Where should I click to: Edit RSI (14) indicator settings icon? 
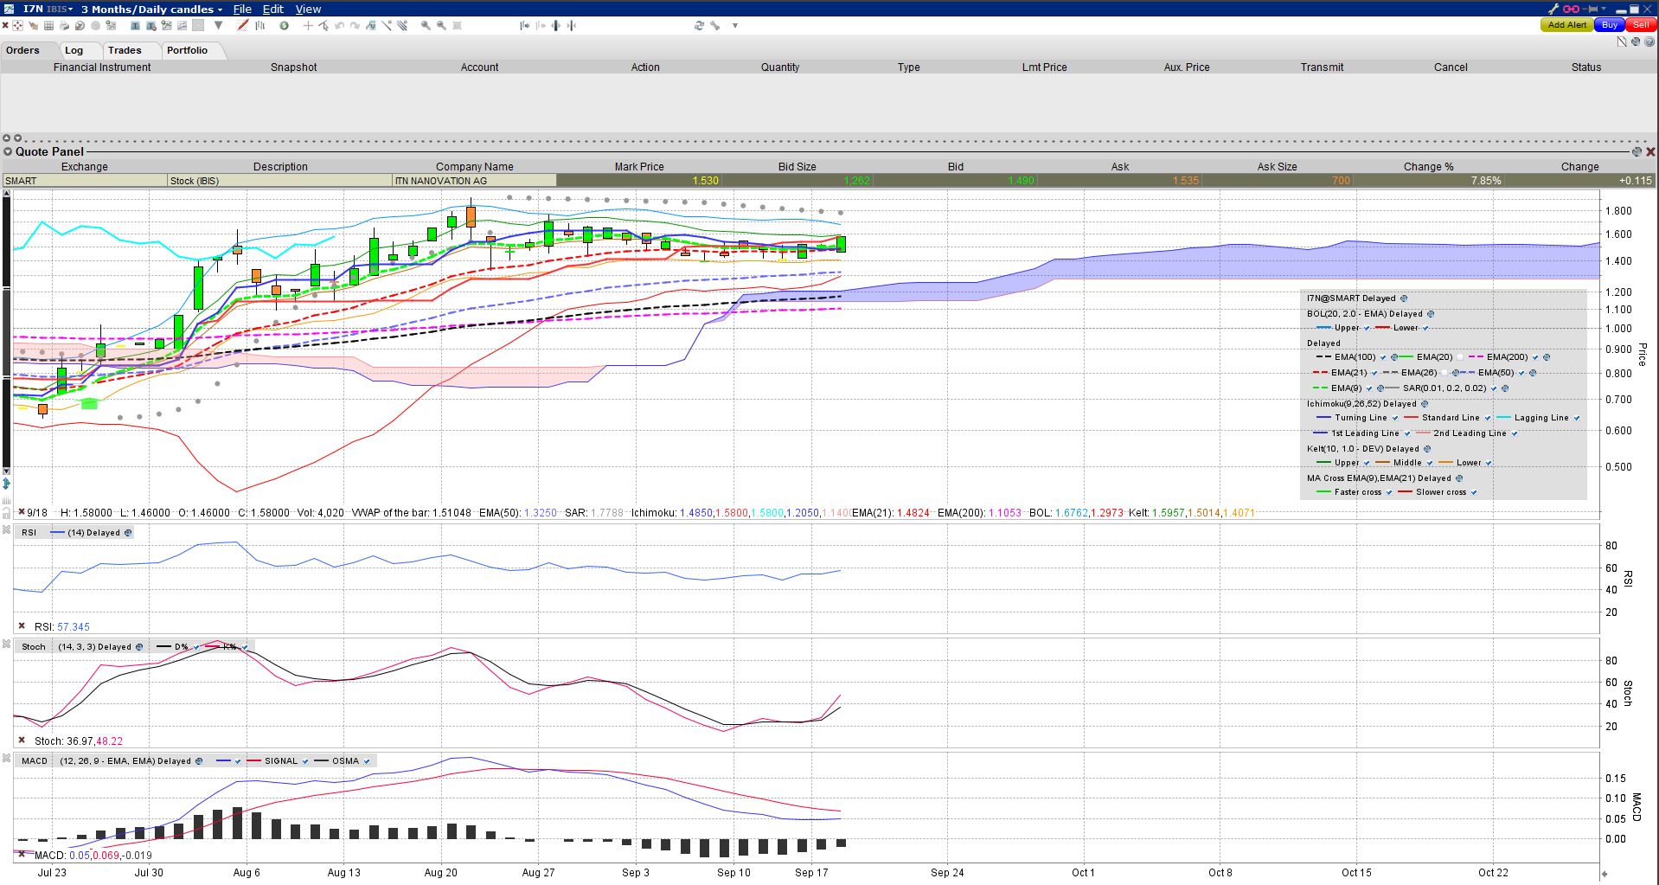pos(128,533)
